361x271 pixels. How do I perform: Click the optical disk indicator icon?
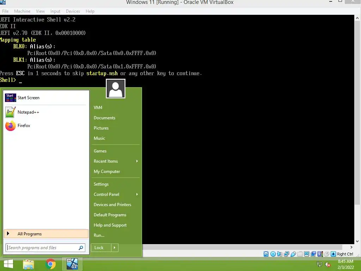pos(273,254)
